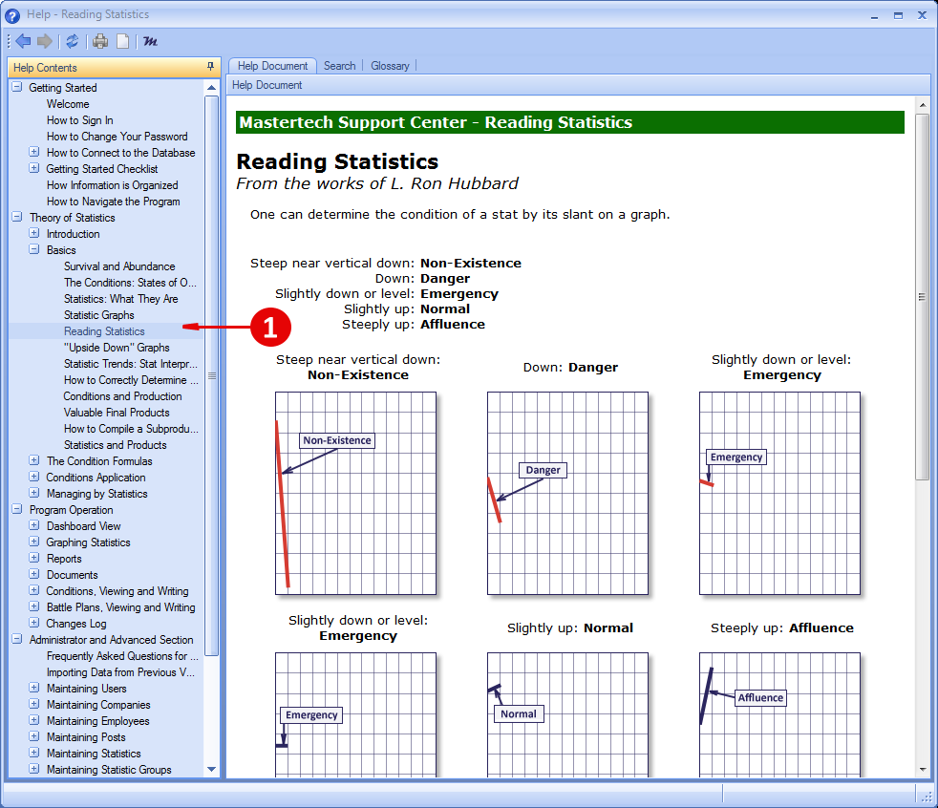The image size is (938, 808).
Task: Collapse Administrator and Advanced Section
Action: pyautogui.click(x=17, y=639)
